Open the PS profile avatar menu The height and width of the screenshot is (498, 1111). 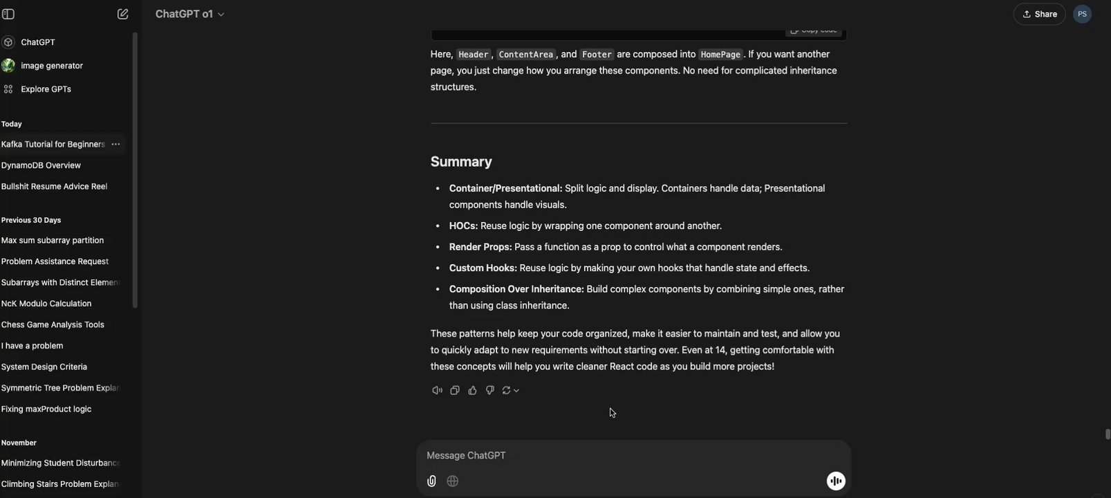[1082, 14]
